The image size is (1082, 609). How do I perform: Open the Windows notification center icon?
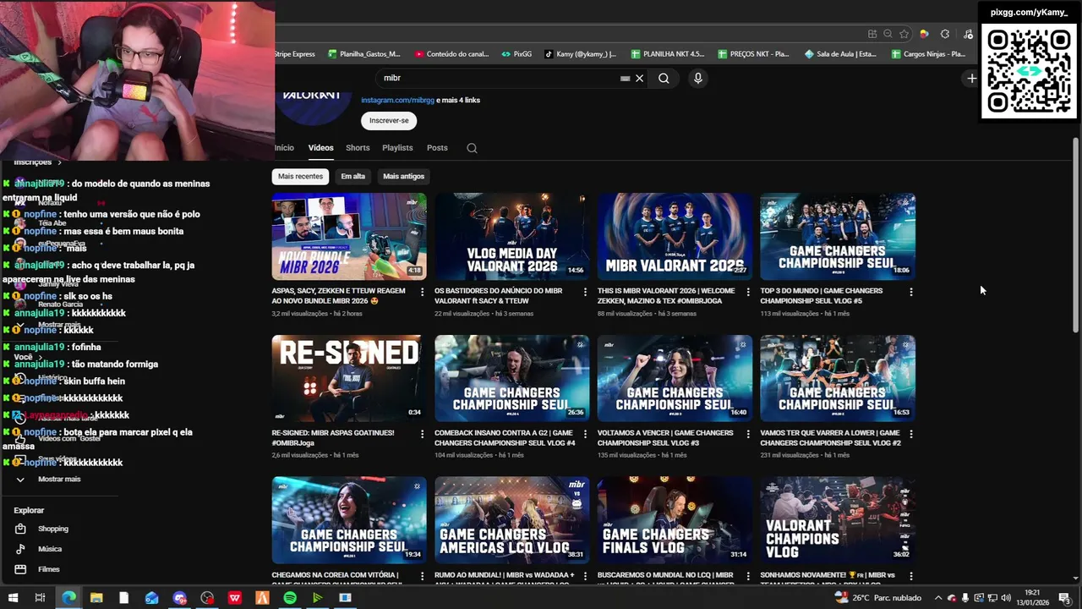(1064, 598)
